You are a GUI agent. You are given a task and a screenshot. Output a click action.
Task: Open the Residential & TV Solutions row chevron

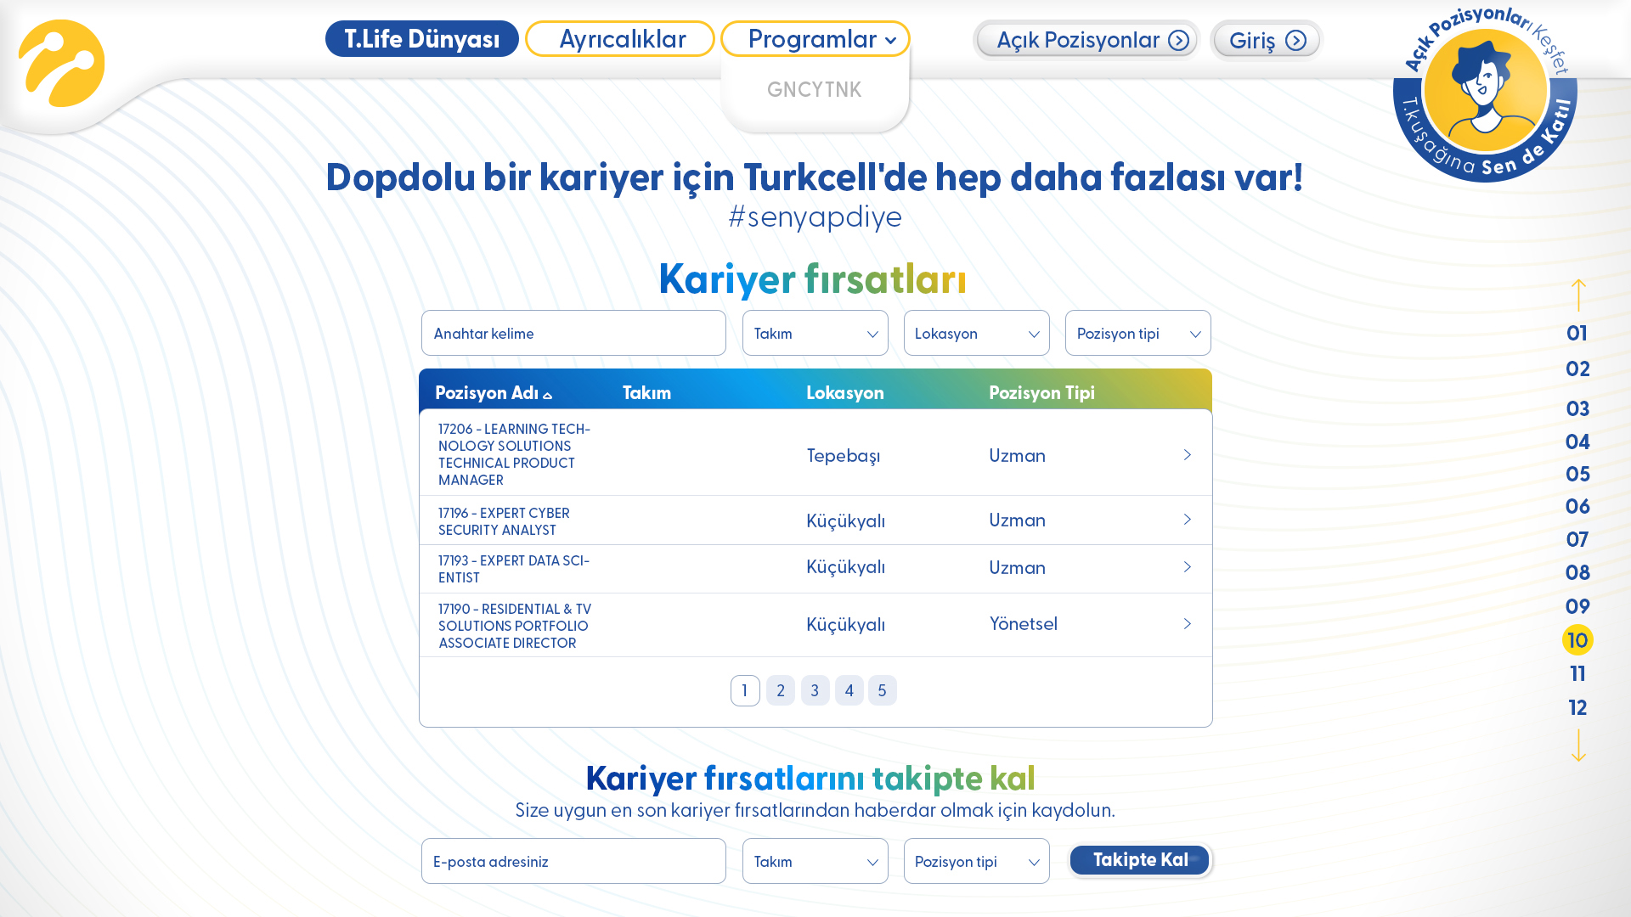tap(1188, 624)
